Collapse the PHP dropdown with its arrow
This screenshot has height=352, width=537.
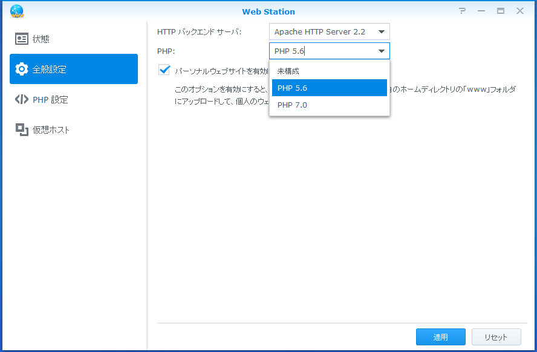coord(381,51)
